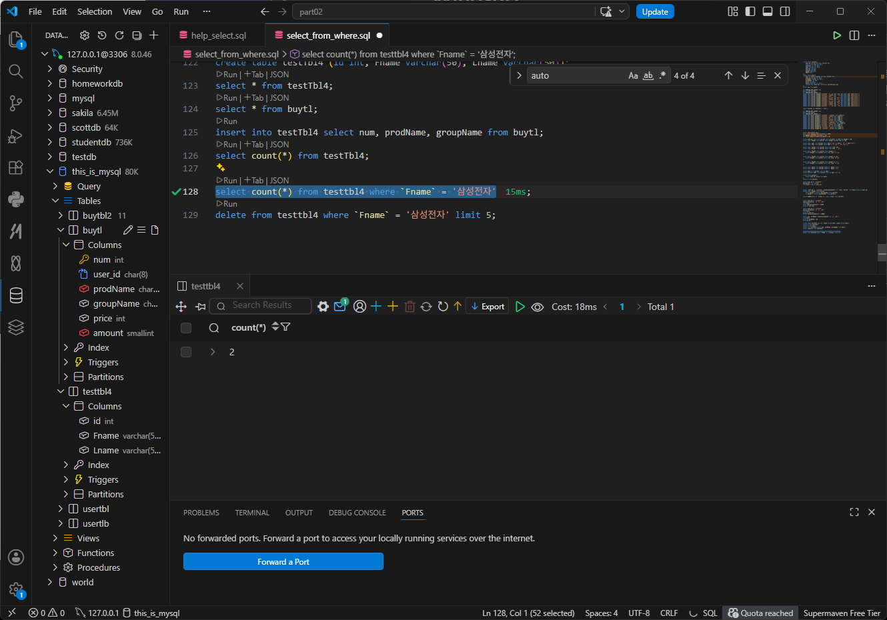887x620 pixels.
Task: Expand the Views node
Action: [x=55, y=538]
